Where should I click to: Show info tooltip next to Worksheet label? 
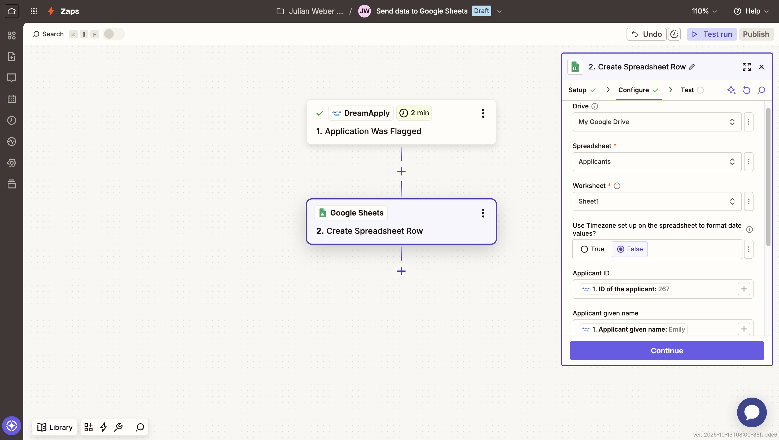click(617, 186)
